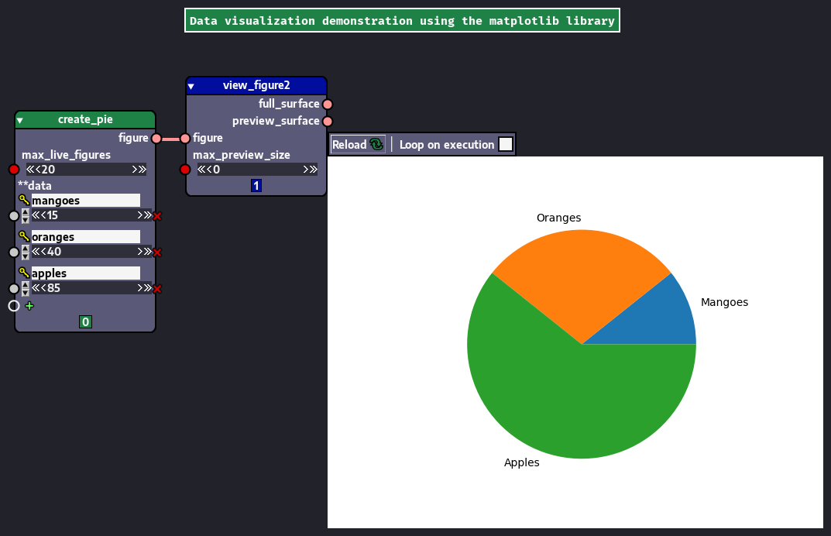Enable the Loop on execution checkbox
This screenshot has height=536, width=831.
click(x=506, y=144)
